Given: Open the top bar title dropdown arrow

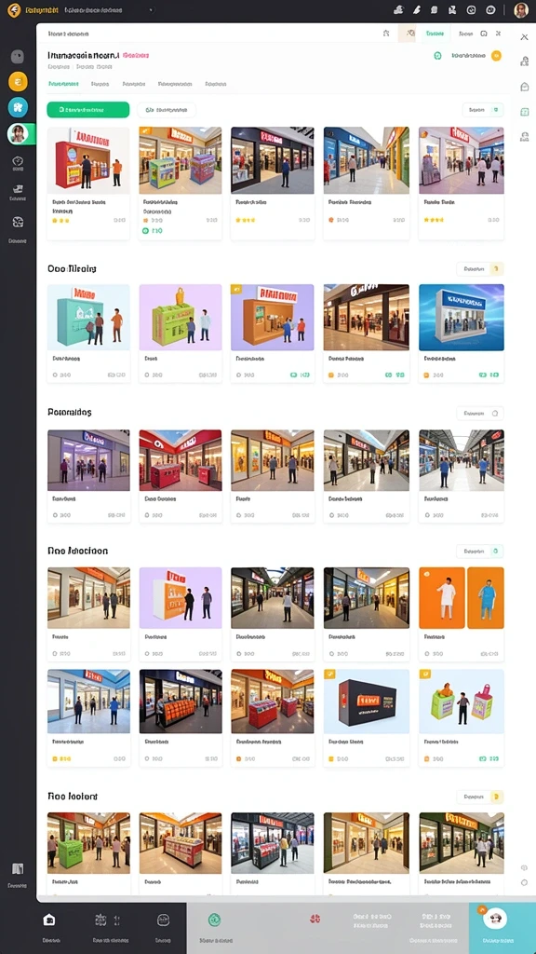Looking at the screenshot, I should (151, 10).
